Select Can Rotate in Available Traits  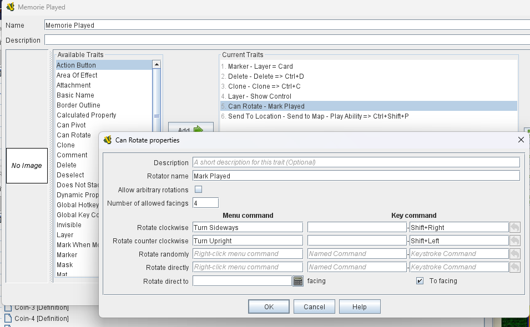(78, 135)
